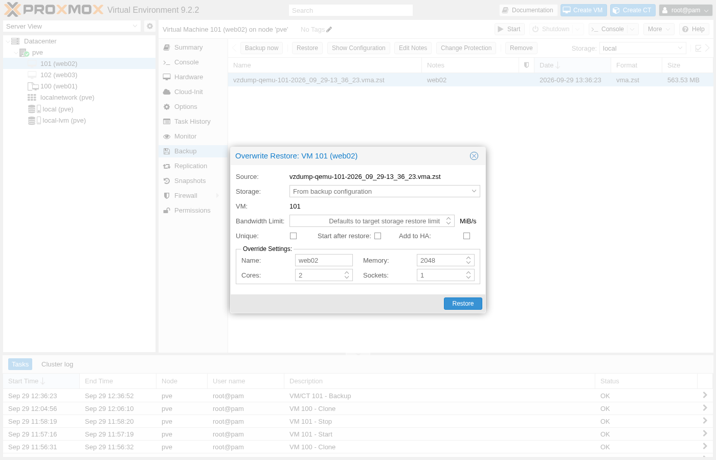Open the Console item in side menu
Viewport: 716px width, 460px height.
point(193,62)
